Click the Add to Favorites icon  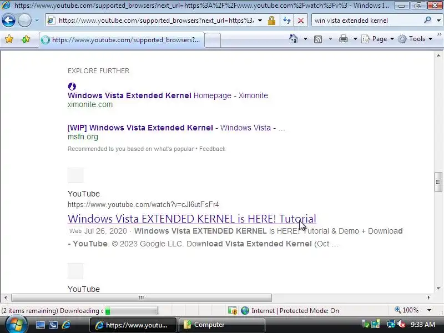click(26, 39)
